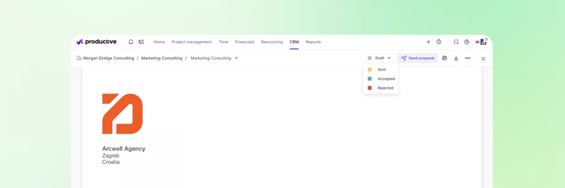Click the Arcwell Agency orange logo

[122, 114]
